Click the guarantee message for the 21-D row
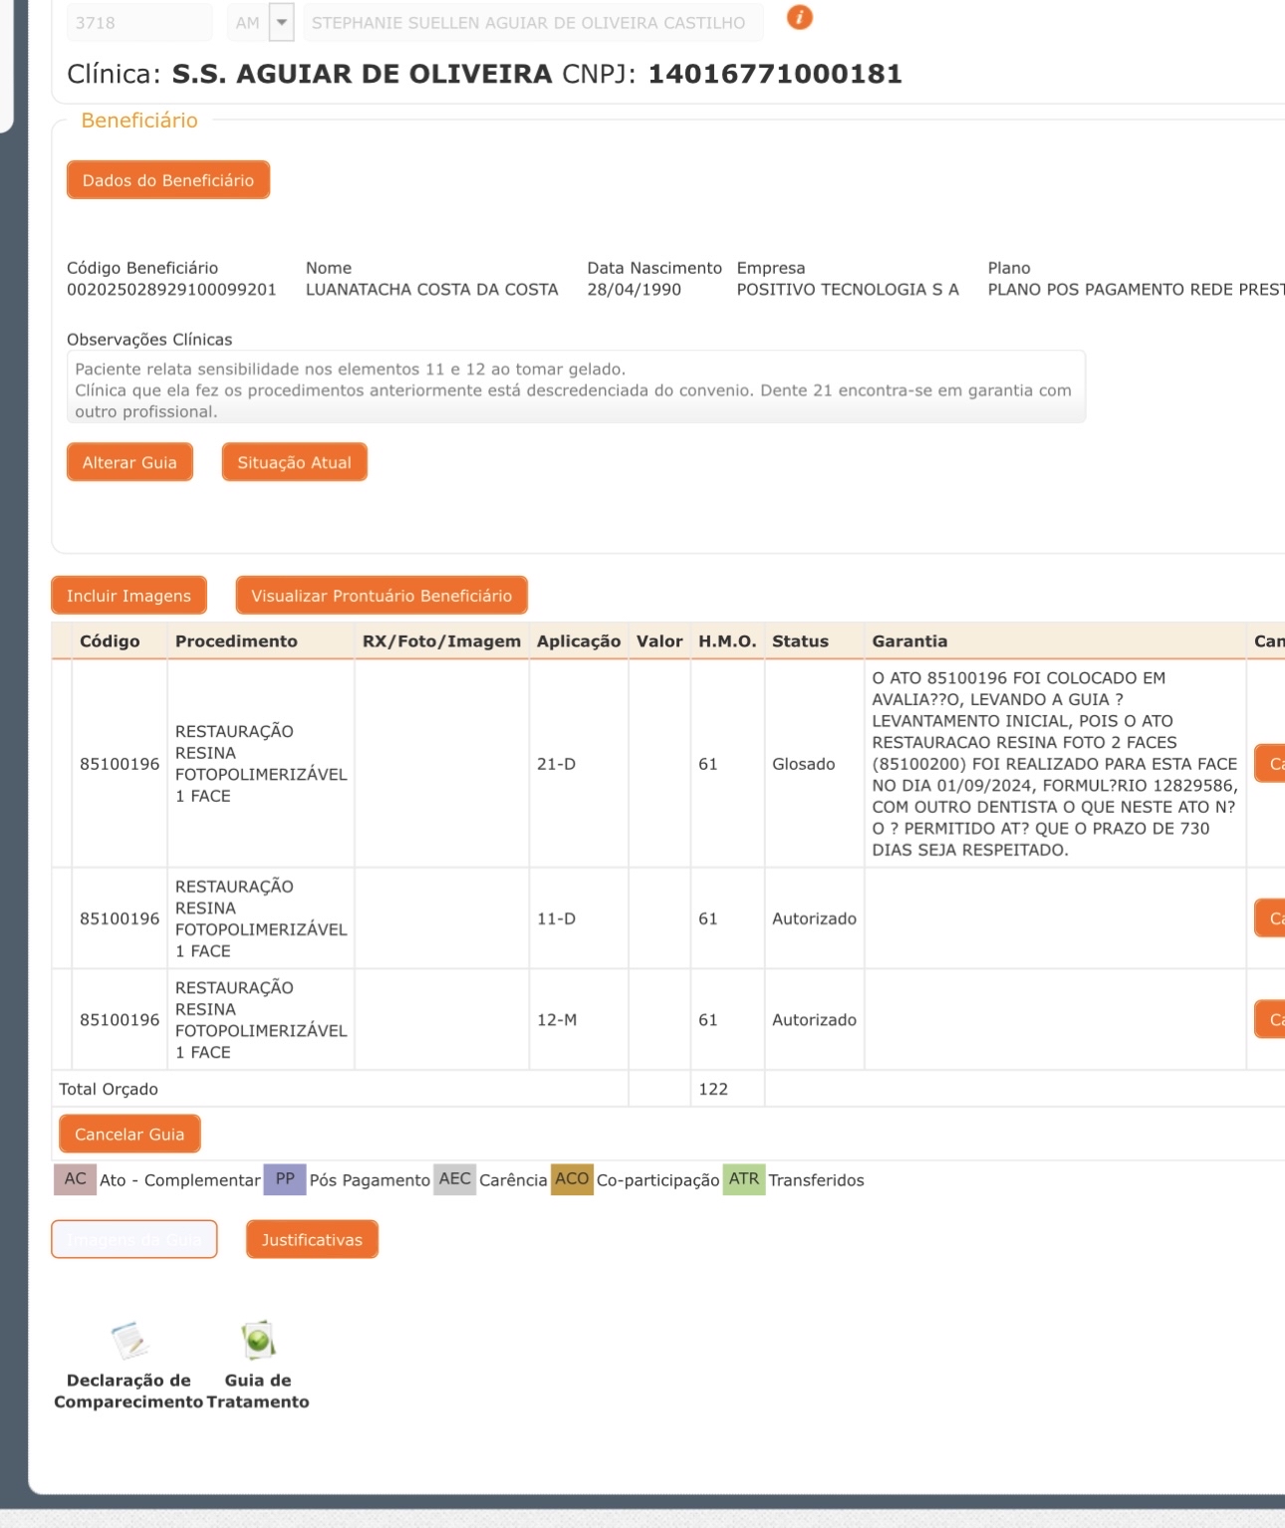The width and height of the screenshot is (1285, 1528). [1055, 764]
